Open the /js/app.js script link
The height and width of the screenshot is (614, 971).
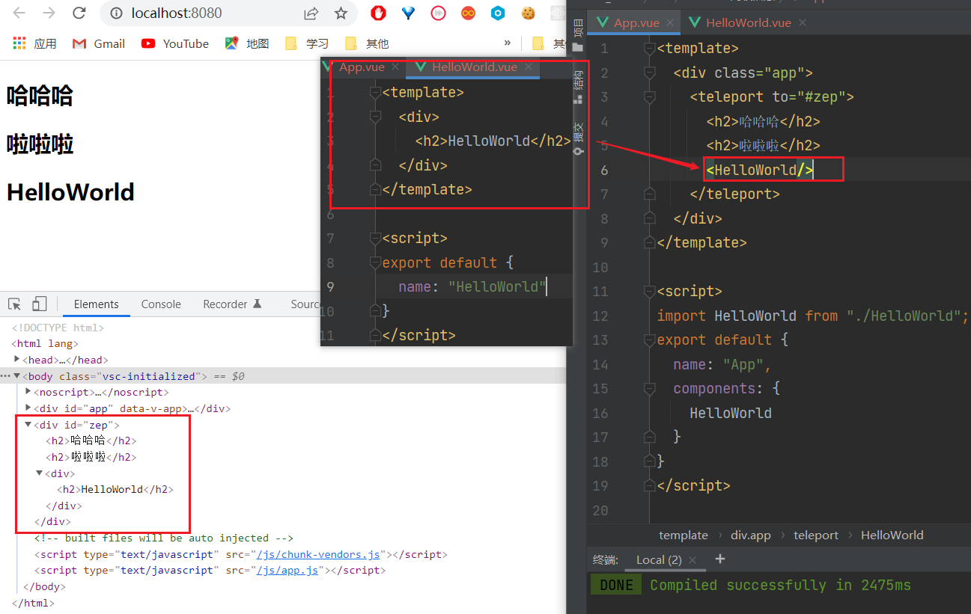tap(288, 570)
